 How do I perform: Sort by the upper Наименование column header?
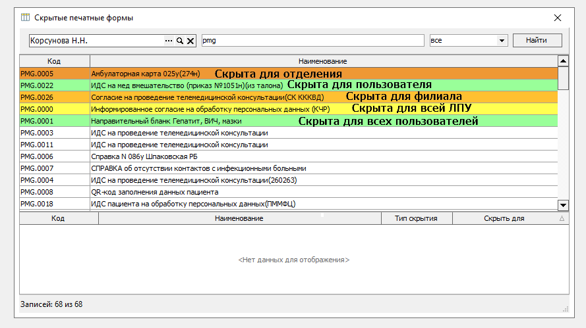[323, 61]
